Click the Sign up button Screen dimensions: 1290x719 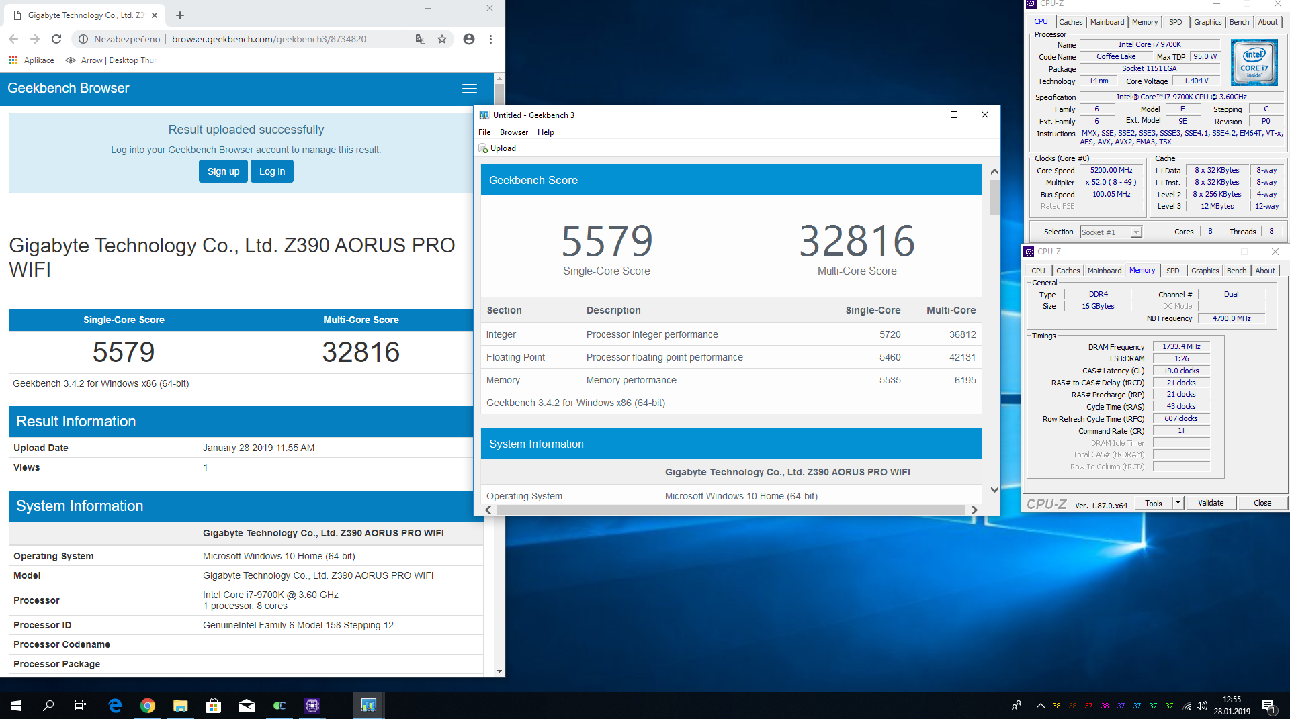click(x=223, y=171)
